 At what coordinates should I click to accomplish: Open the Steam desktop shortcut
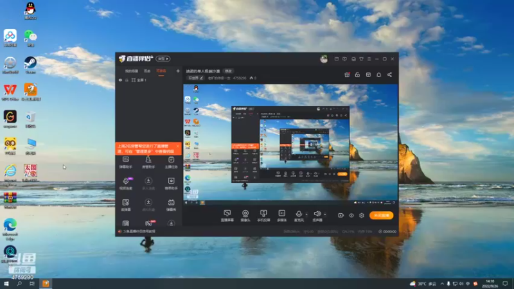pos(30,64)
